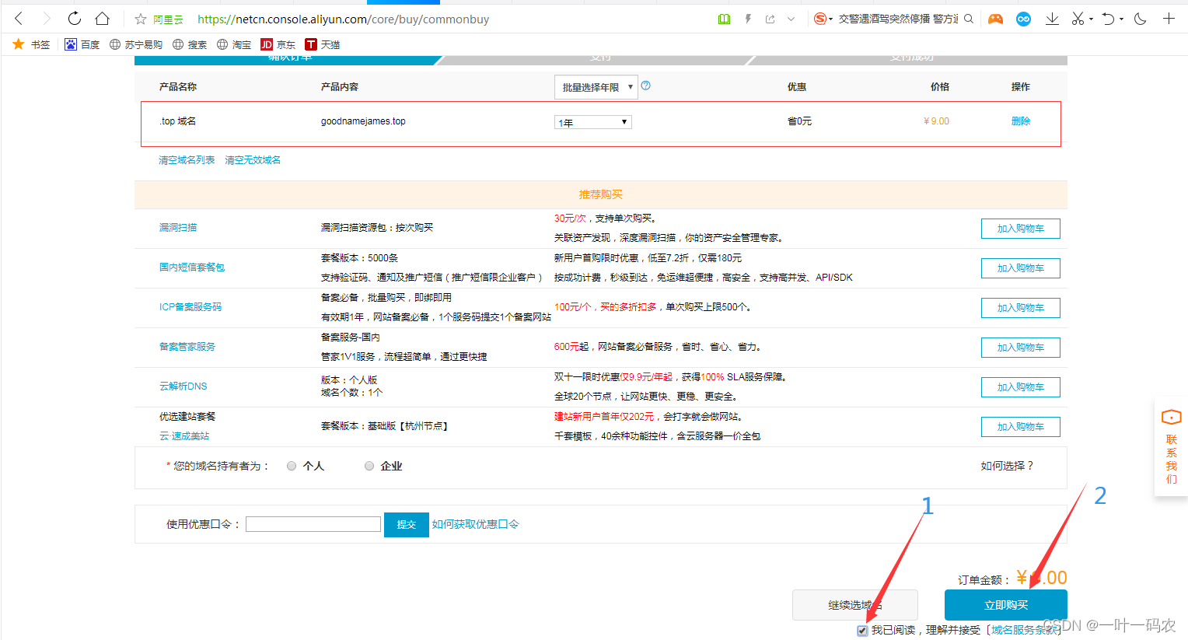Open the orange game controller icon
This screenshot has height=640, width=1188.
(x=995, y=19)
